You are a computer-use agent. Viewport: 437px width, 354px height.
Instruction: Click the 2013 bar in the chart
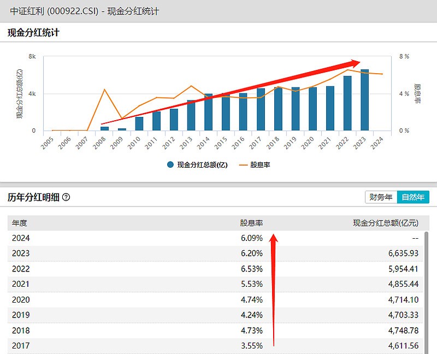(191, 115)
